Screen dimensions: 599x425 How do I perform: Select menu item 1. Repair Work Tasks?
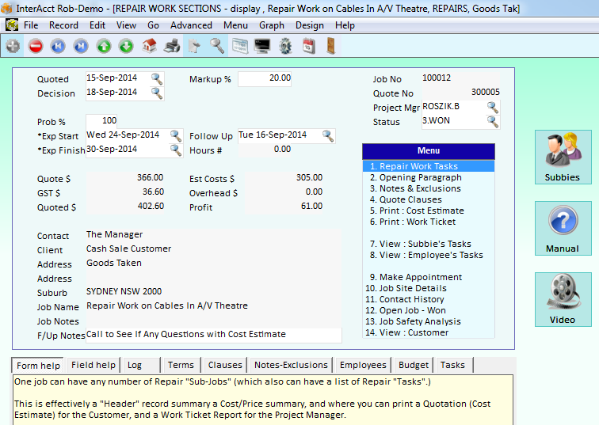tap(428, 166)
